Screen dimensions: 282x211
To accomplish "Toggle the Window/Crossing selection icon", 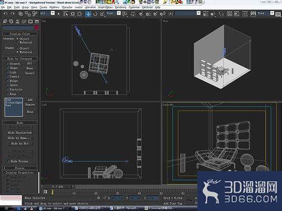I will coord(80,14).
